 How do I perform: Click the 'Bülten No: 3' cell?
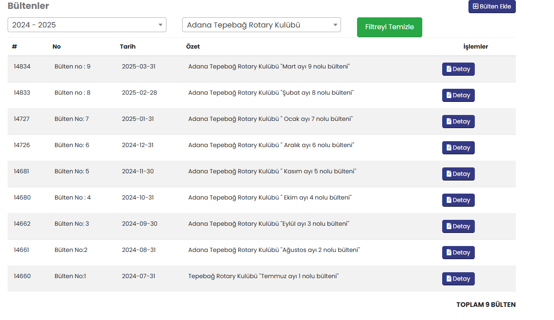coord(72,224)
